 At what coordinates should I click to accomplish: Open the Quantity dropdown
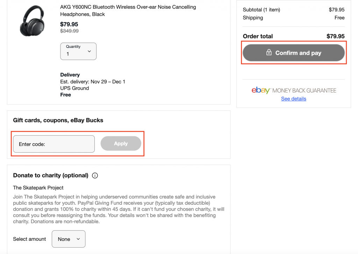pyautogui.click(x=78, y=51)
